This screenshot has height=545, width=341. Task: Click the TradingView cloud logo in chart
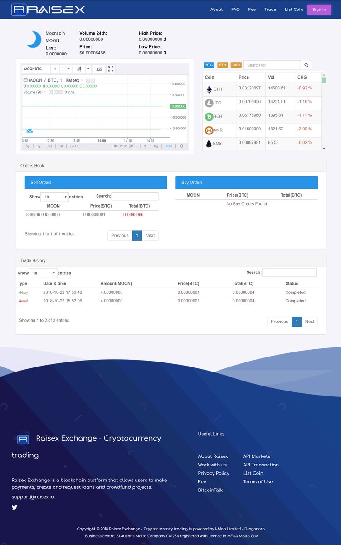(x=29, y=131)
